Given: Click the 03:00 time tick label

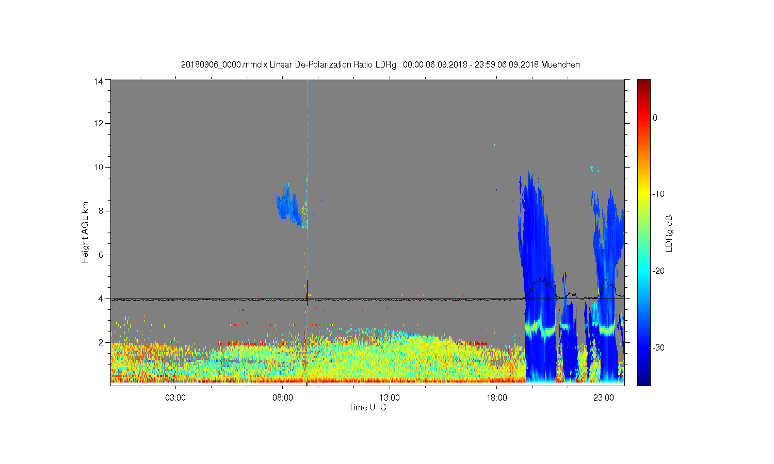Looking at the screenshot, I should click(x=175, y=398).
